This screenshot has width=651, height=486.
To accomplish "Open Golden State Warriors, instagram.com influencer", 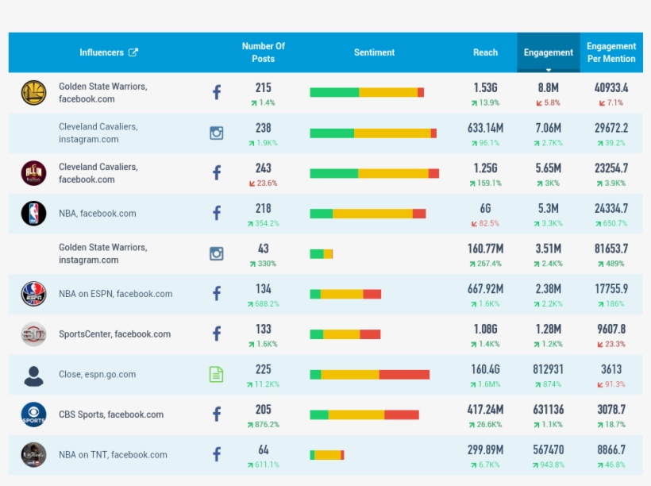I will coord(103,253).
